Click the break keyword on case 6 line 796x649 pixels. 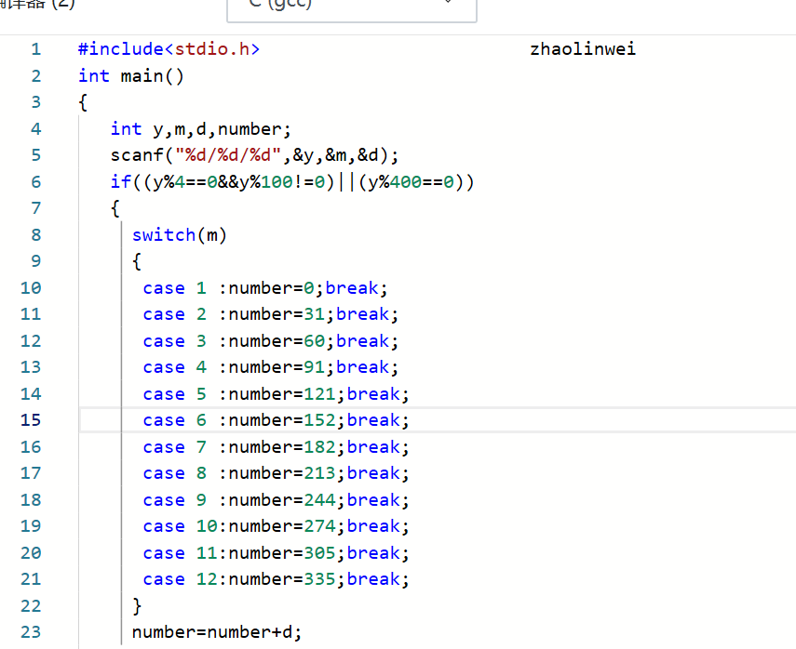(373, 420)
